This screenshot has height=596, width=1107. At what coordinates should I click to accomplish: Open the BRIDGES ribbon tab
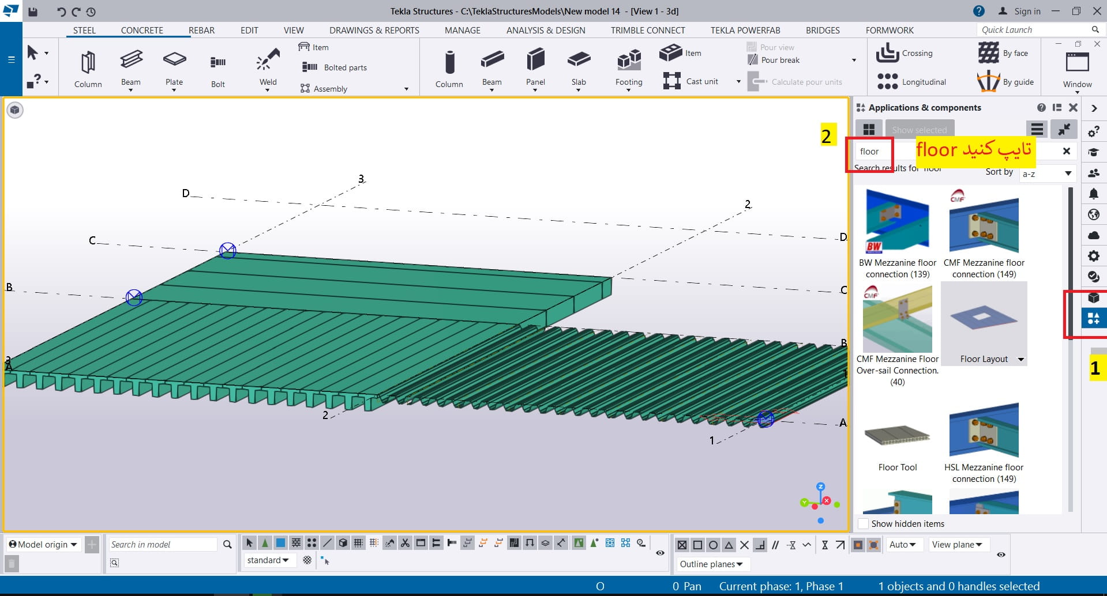[823, 30]
